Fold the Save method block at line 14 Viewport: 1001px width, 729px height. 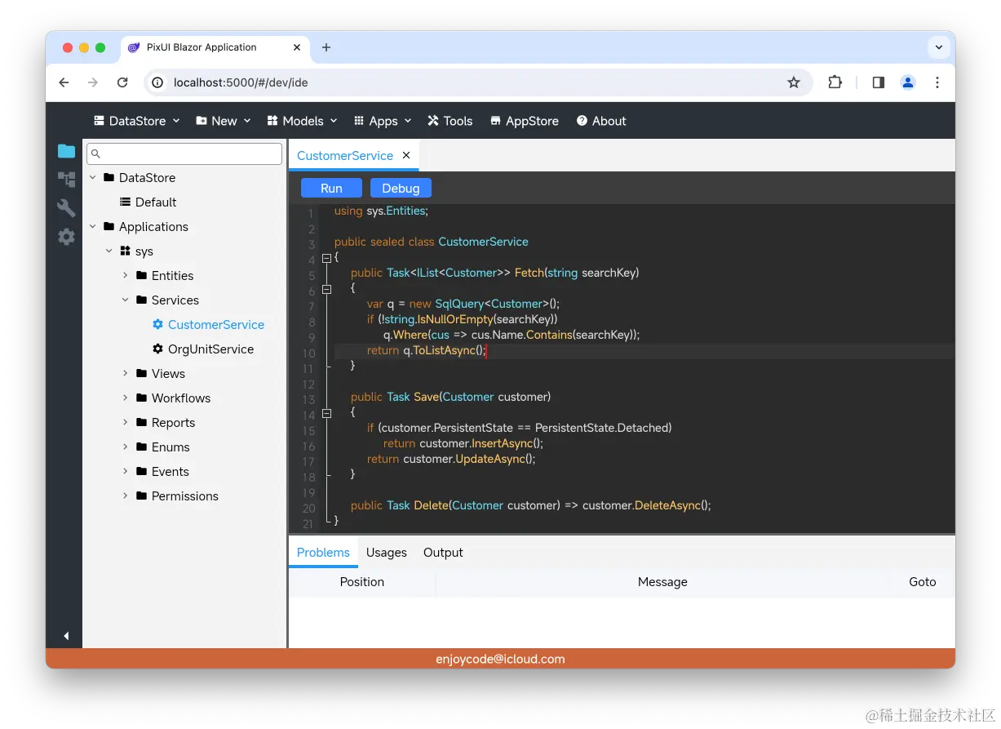(x=327, y=413)
